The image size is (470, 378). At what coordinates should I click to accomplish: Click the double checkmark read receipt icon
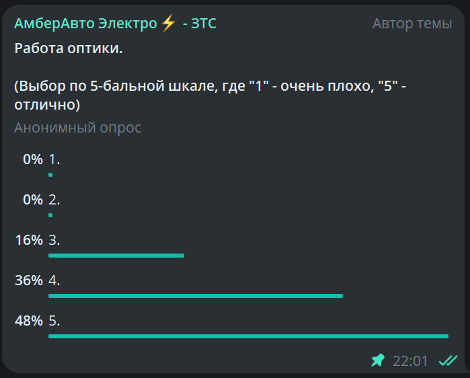[448, 361]
